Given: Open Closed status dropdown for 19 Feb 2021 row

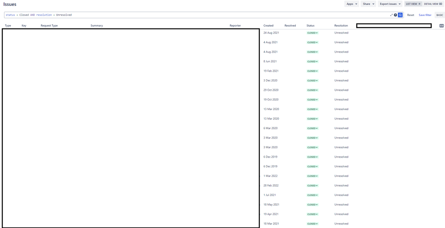Looking at the screenshot, I should click(x=312, y=71).
